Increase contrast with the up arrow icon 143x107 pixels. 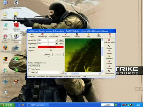coord(109,62)
